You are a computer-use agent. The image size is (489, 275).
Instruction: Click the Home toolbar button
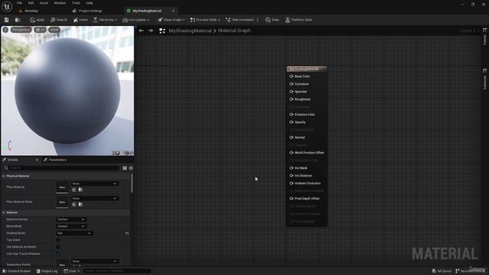tap(80, 20)
